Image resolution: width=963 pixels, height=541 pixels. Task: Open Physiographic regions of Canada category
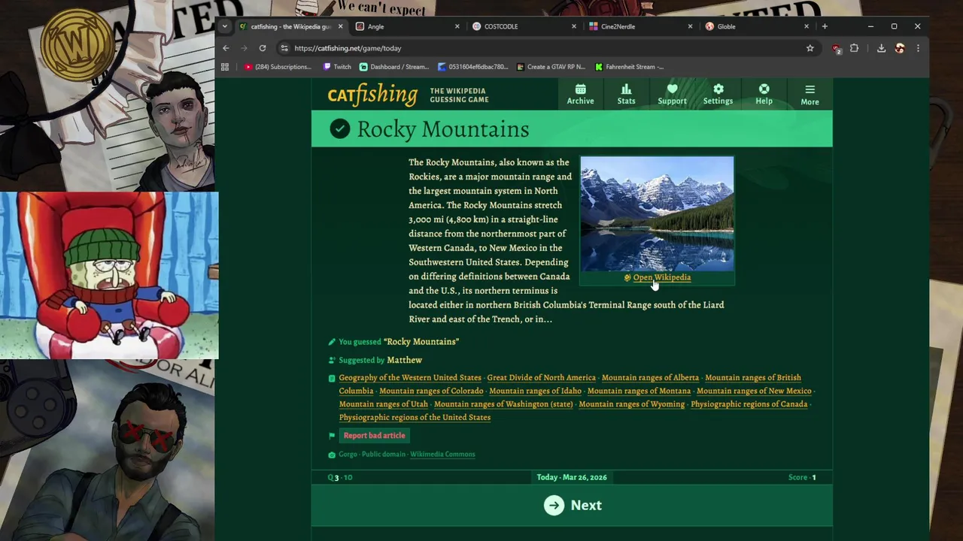(x=749, y=404)
